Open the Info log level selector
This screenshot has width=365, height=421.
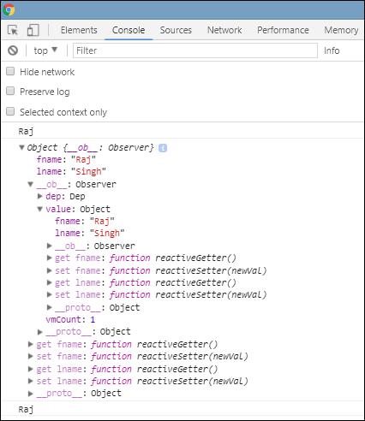click(332, 50)
